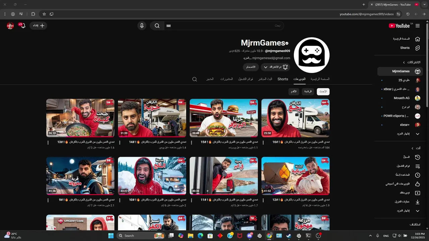Open the Chrome three-dot menu
The width and height of the screenshot is (429, 241).
[x=5, y=14]
